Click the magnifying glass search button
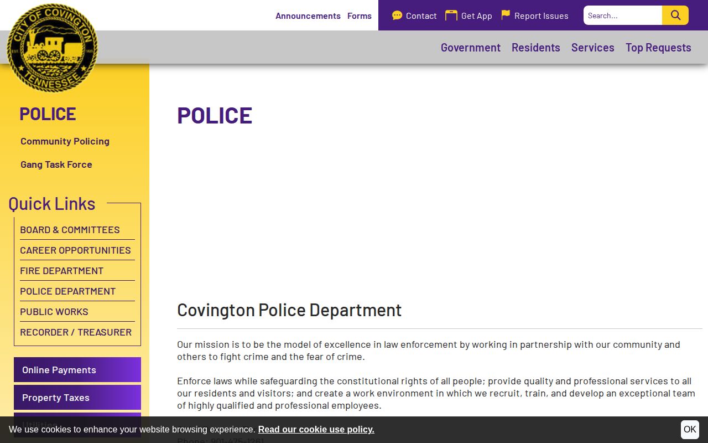 coord(675,16)
